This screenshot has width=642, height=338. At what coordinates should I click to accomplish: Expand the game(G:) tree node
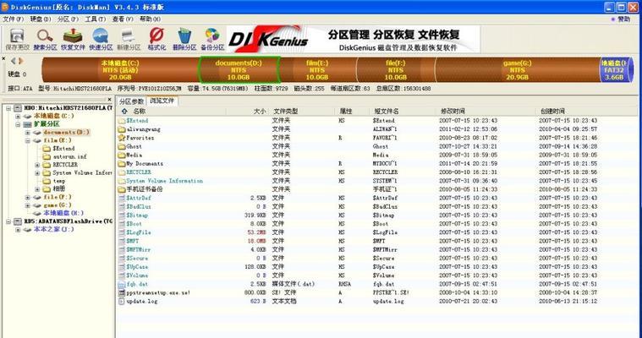click(x=28, y=205)
